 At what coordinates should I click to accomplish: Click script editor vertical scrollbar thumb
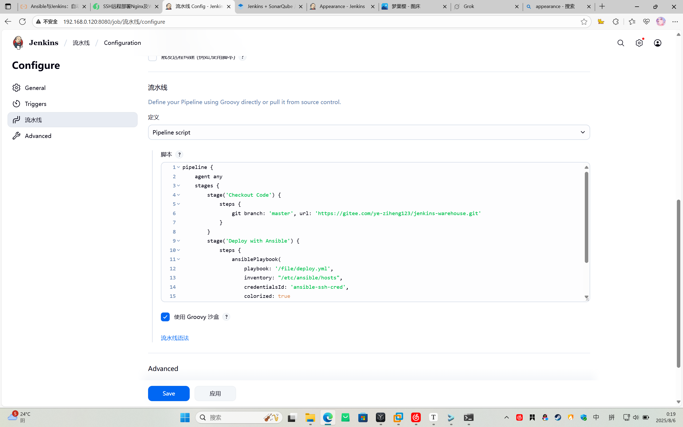tap(586, 218)
